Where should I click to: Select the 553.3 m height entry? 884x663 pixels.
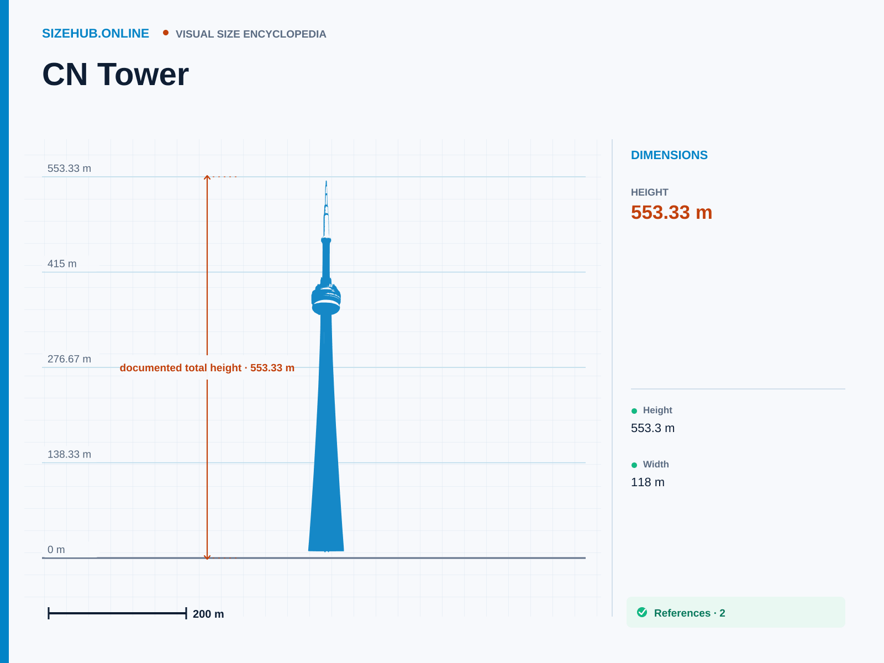[x=653, y=428]
